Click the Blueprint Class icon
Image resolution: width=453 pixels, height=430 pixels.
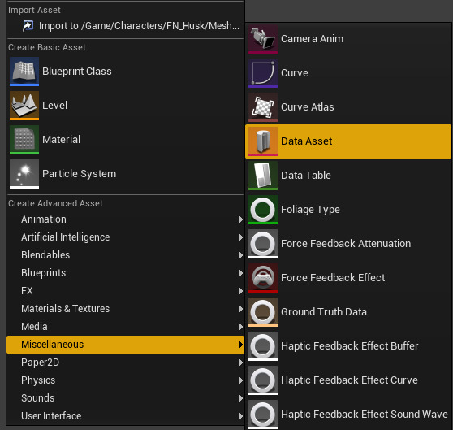24,72
